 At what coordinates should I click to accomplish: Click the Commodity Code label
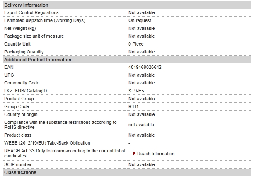tap(22, 83)
